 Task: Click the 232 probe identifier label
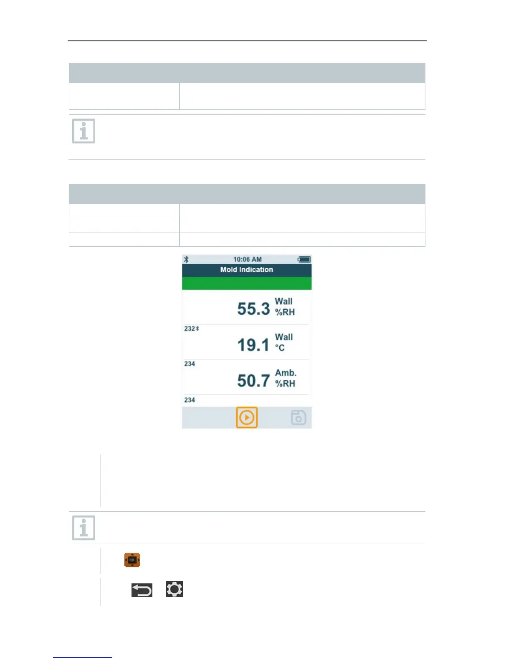point(190,329)
